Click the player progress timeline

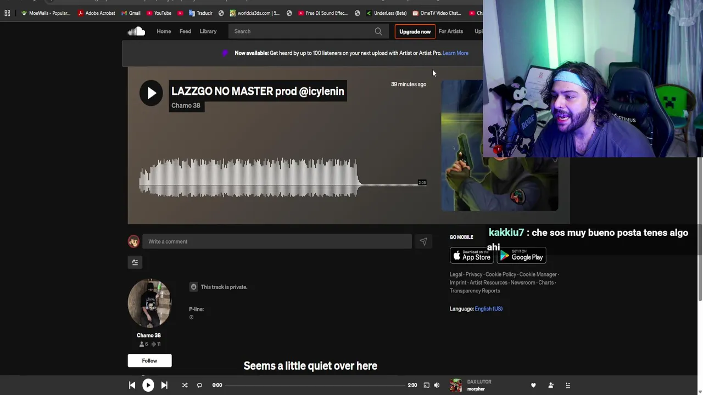click(x=315, y=385)
